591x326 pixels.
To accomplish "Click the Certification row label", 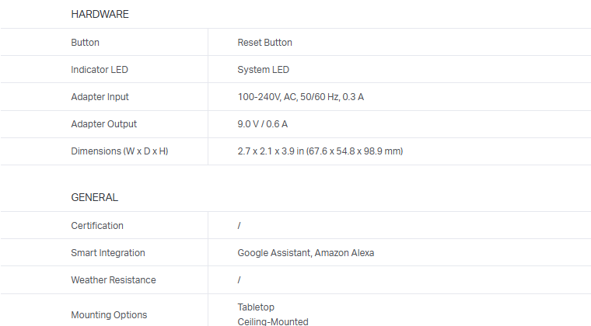I will pos(97,226).
